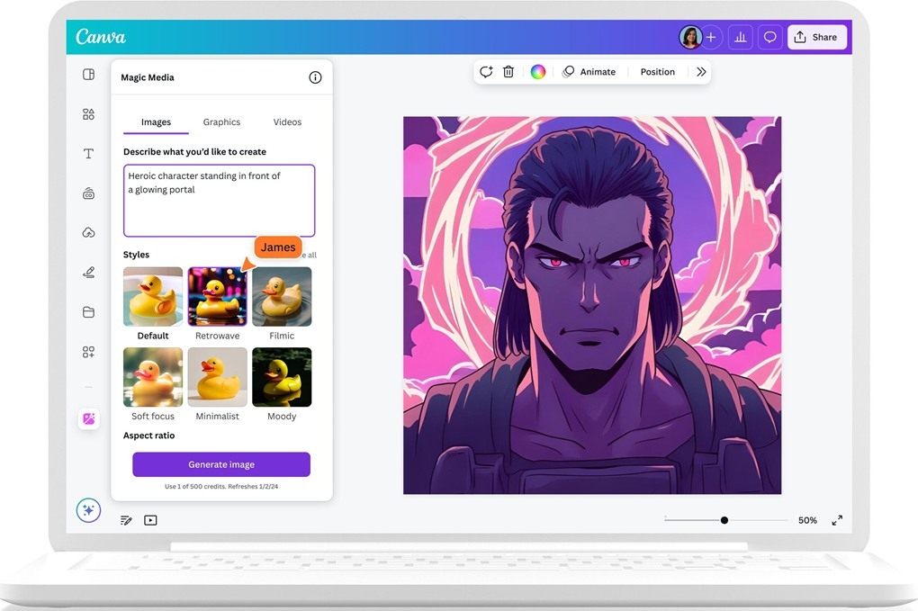Click the 50% zoom percentage
Image resolution: width=918 pixels, height=611 pixels.
point(807,520)
